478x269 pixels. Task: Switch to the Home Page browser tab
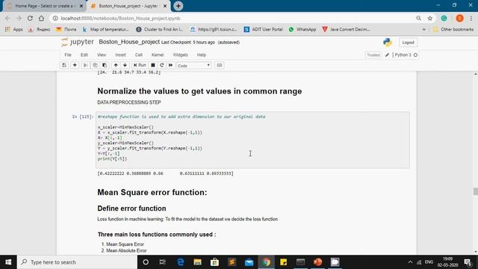(45, 6)
